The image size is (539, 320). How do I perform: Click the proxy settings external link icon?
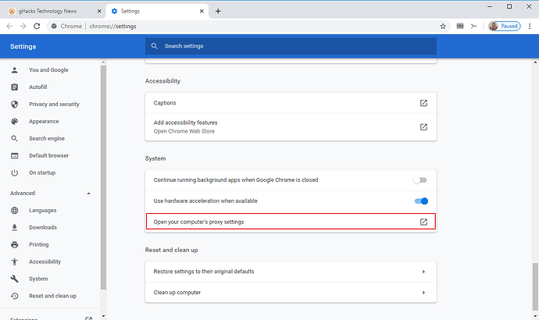click(x=423, y=222)
